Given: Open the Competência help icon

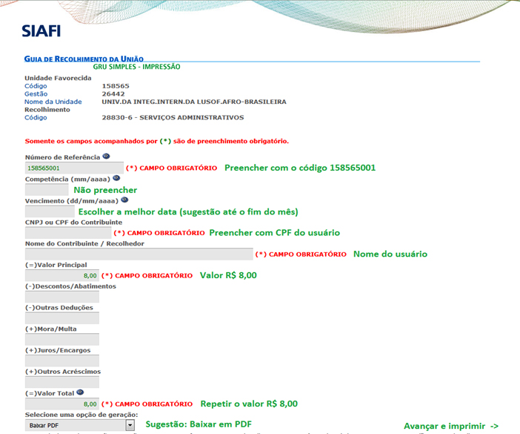Looking at the screenshot, I should click(x=116, y=178).
